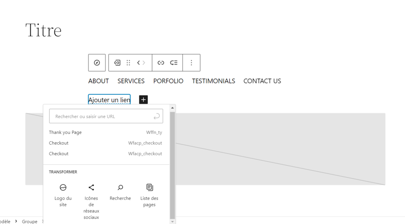Viewport: 405px width, 224px height.
Task: Transform to Logo du site block
Action: pyautogui.click(x=63, y=194)
